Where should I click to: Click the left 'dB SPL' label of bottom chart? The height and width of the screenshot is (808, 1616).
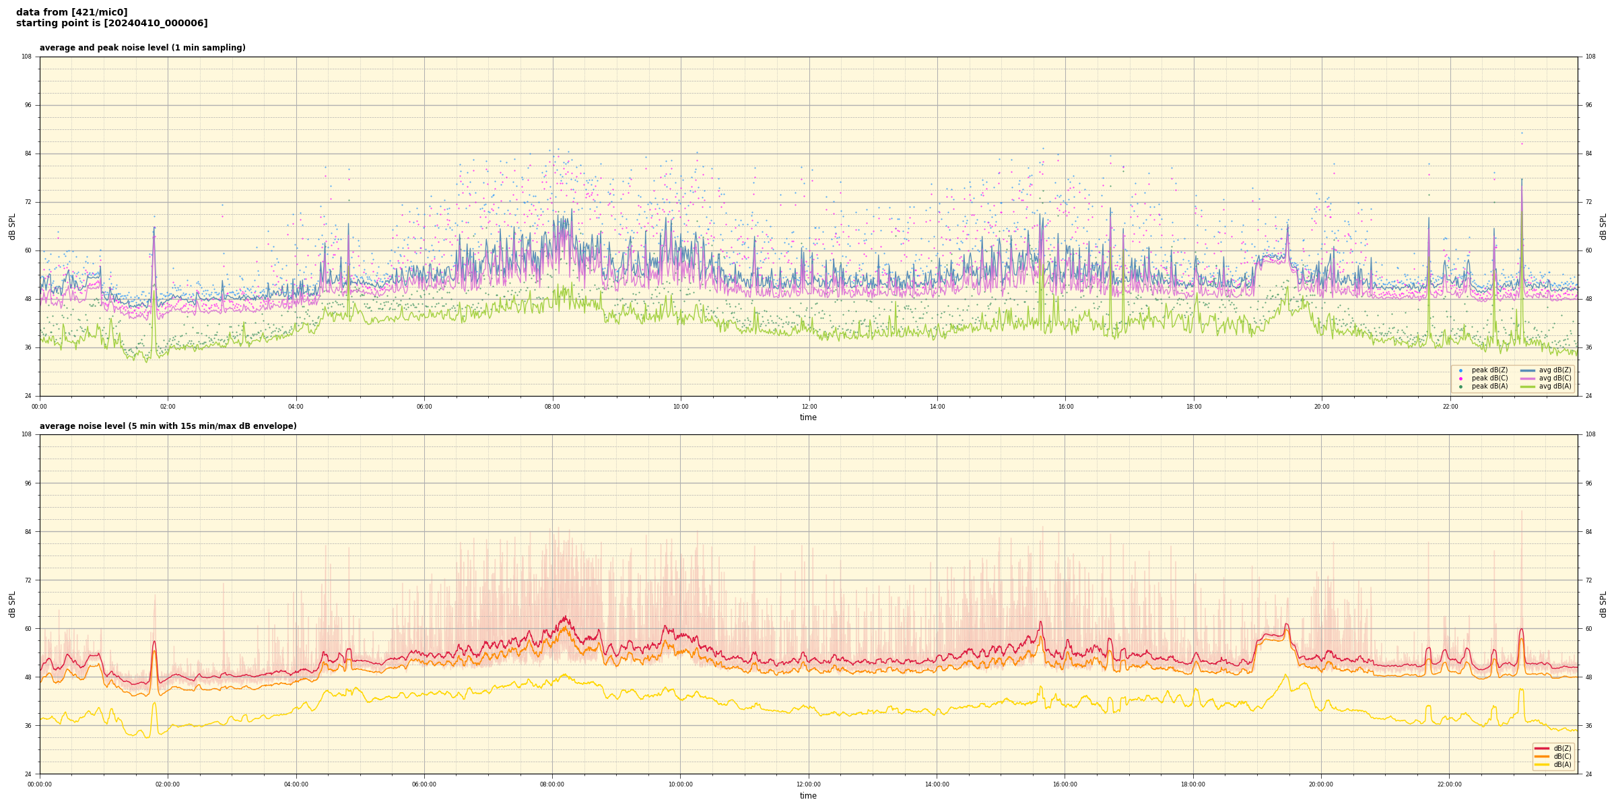[x=12, y=604]
